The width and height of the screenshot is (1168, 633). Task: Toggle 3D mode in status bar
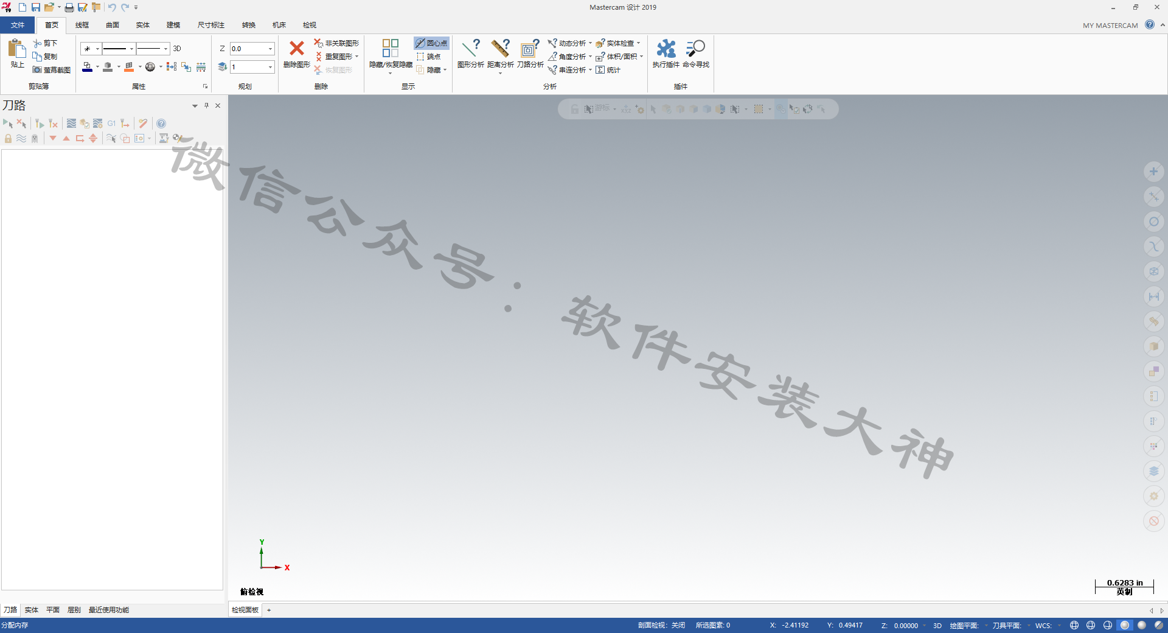point(937,625)
